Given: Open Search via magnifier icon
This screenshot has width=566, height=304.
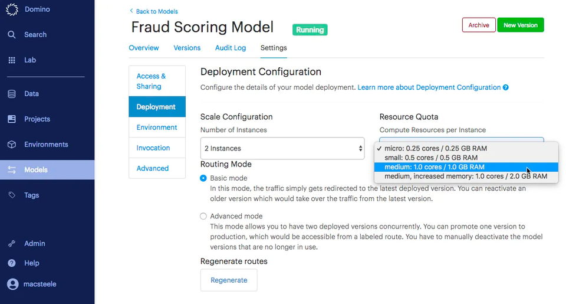Looking at the screenshot, I should pos(12,35).
